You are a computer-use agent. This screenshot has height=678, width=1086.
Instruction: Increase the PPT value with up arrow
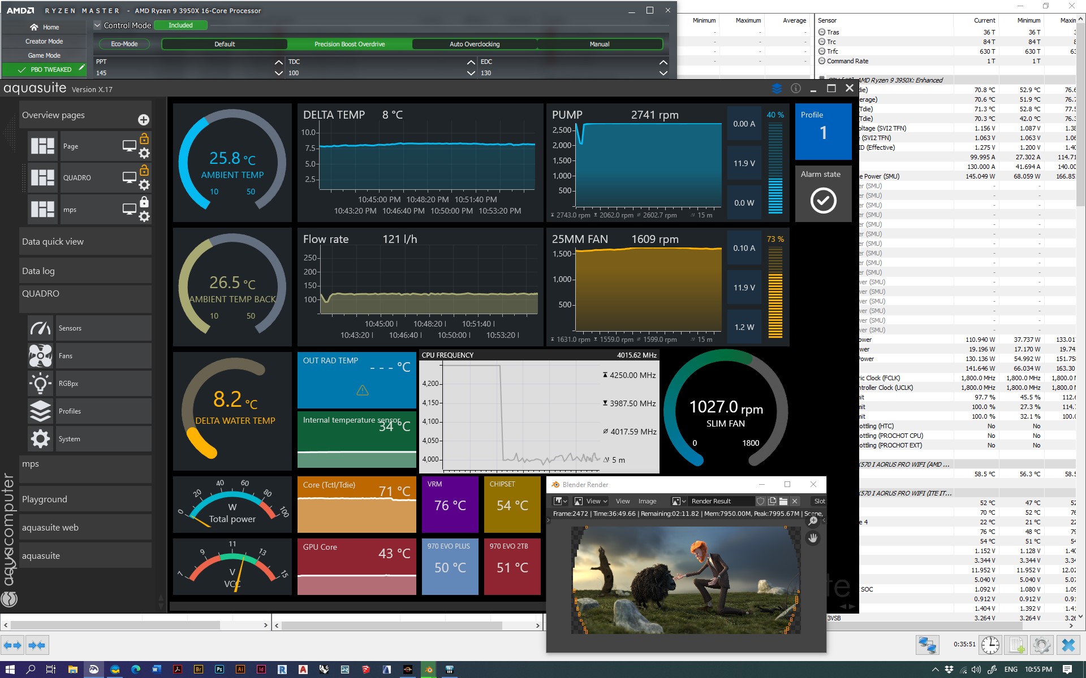pyautogui.click(x=278, y=62)
